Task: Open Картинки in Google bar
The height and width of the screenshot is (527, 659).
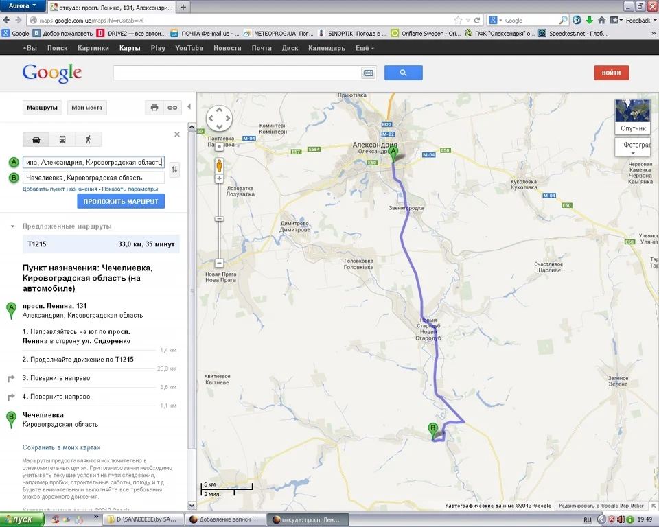Action: pos(93,48)
